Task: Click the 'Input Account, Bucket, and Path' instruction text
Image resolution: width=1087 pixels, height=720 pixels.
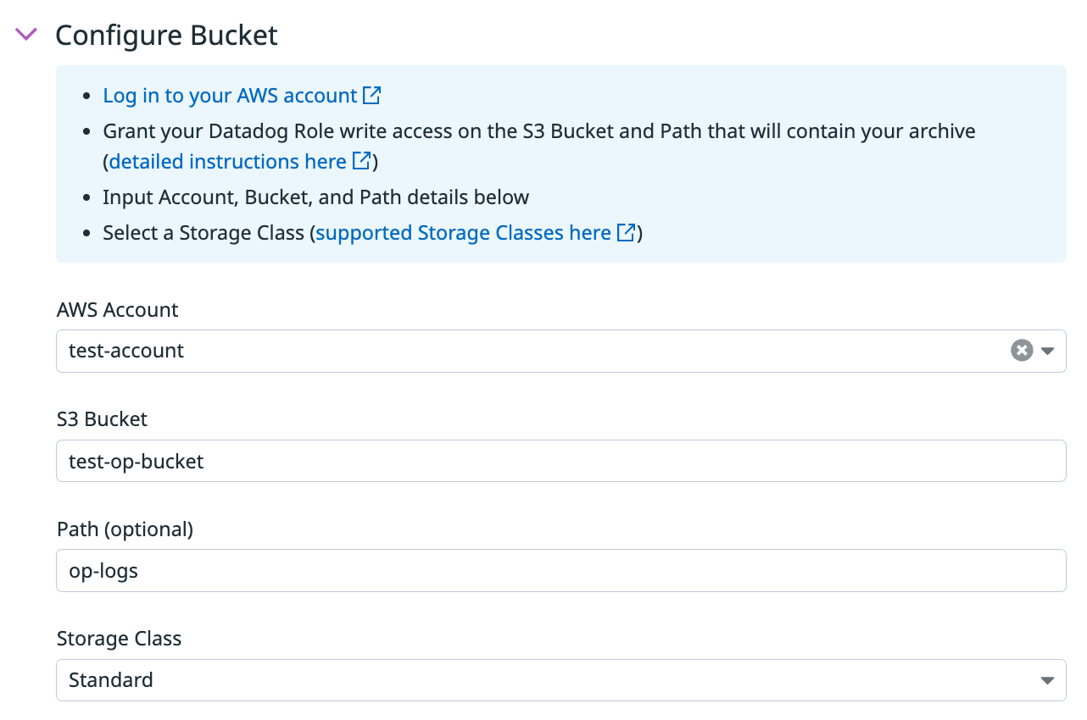Action: point(315,197)
